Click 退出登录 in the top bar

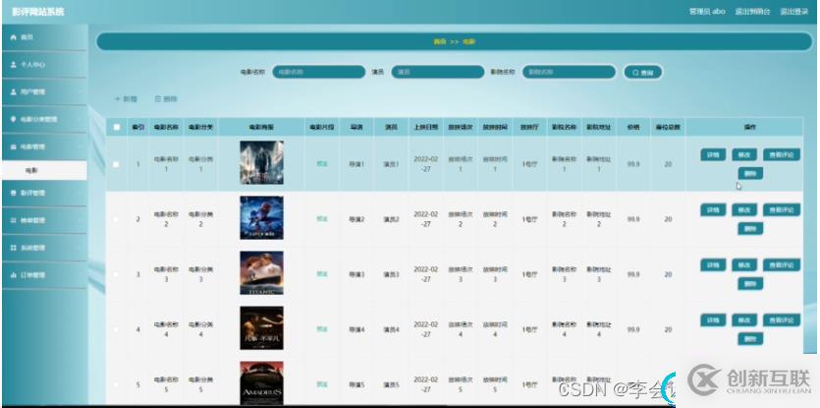coord(794,11)
